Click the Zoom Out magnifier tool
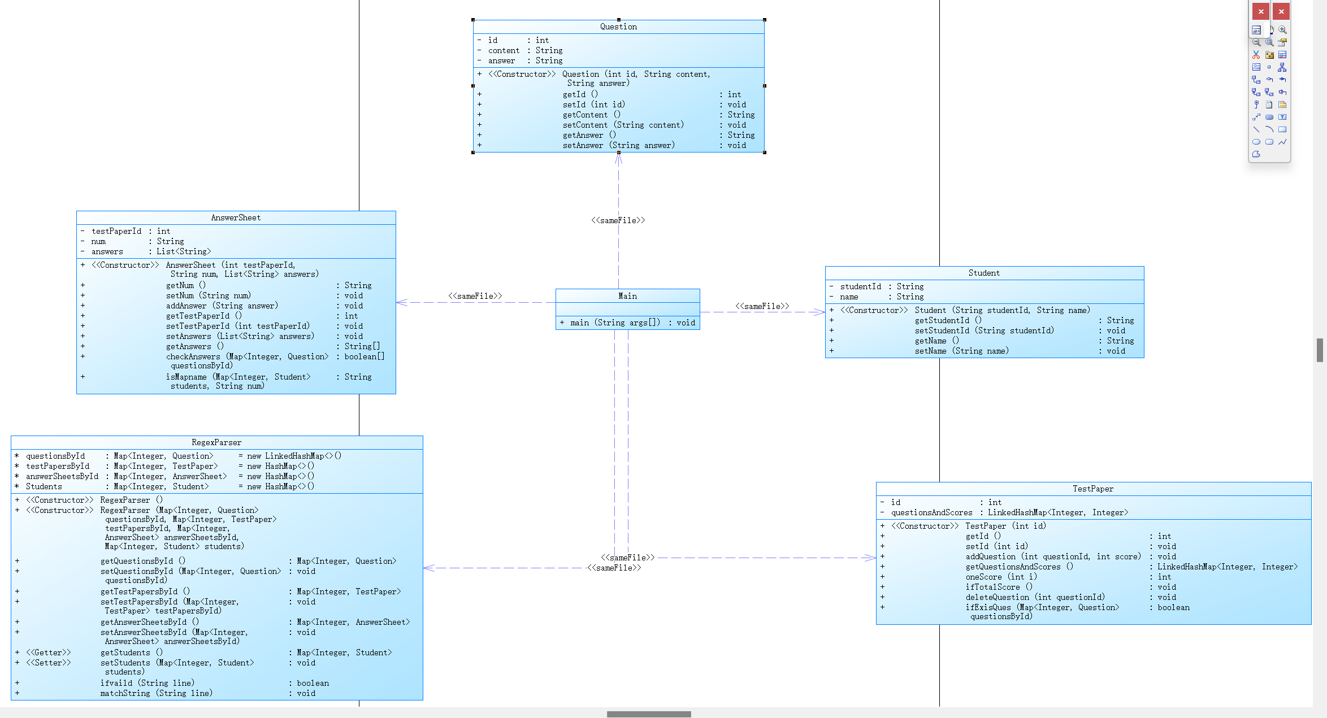 (1256, 42)
